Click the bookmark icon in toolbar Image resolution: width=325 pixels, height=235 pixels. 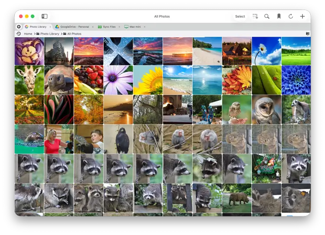click(x=279, y=16)
